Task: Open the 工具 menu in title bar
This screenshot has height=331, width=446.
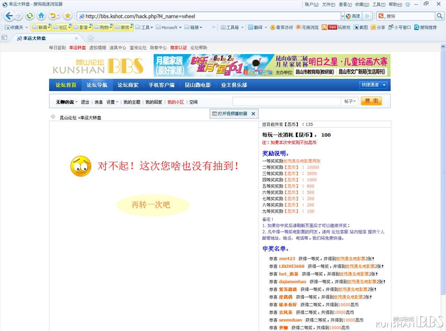Action: (379, 5)
